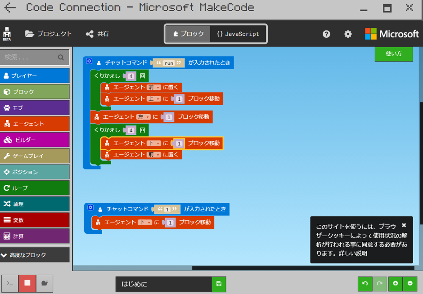This screenshot has width=423, height=294.
Task: Open the 上 direction dropdown on agent block
Action: point(154,98)
